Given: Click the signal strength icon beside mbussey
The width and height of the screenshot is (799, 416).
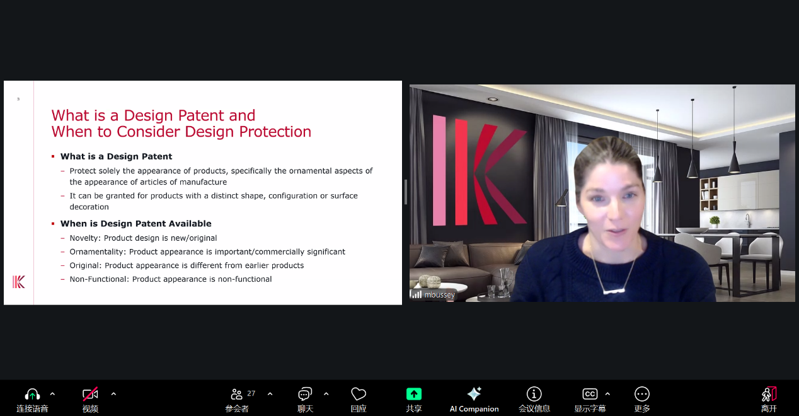Looking at the screenshot, I should (x=417, y=294).
